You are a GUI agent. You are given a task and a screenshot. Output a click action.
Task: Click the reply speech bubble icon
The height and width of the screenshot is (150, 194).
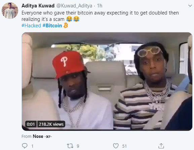(25, 146)
